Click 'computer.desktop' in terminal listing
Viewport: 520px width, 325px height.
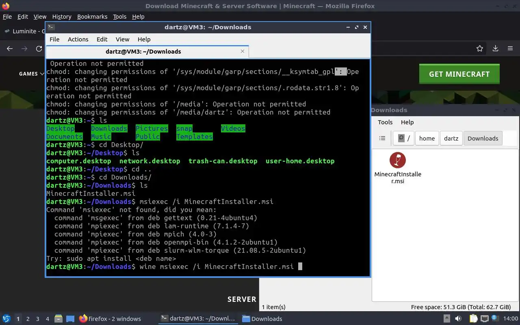tap(78, 161)
